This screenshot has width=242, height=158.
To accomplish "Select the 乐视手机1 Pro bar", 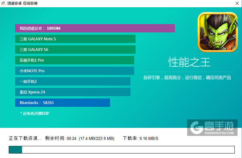I will [x=75, y=60].
